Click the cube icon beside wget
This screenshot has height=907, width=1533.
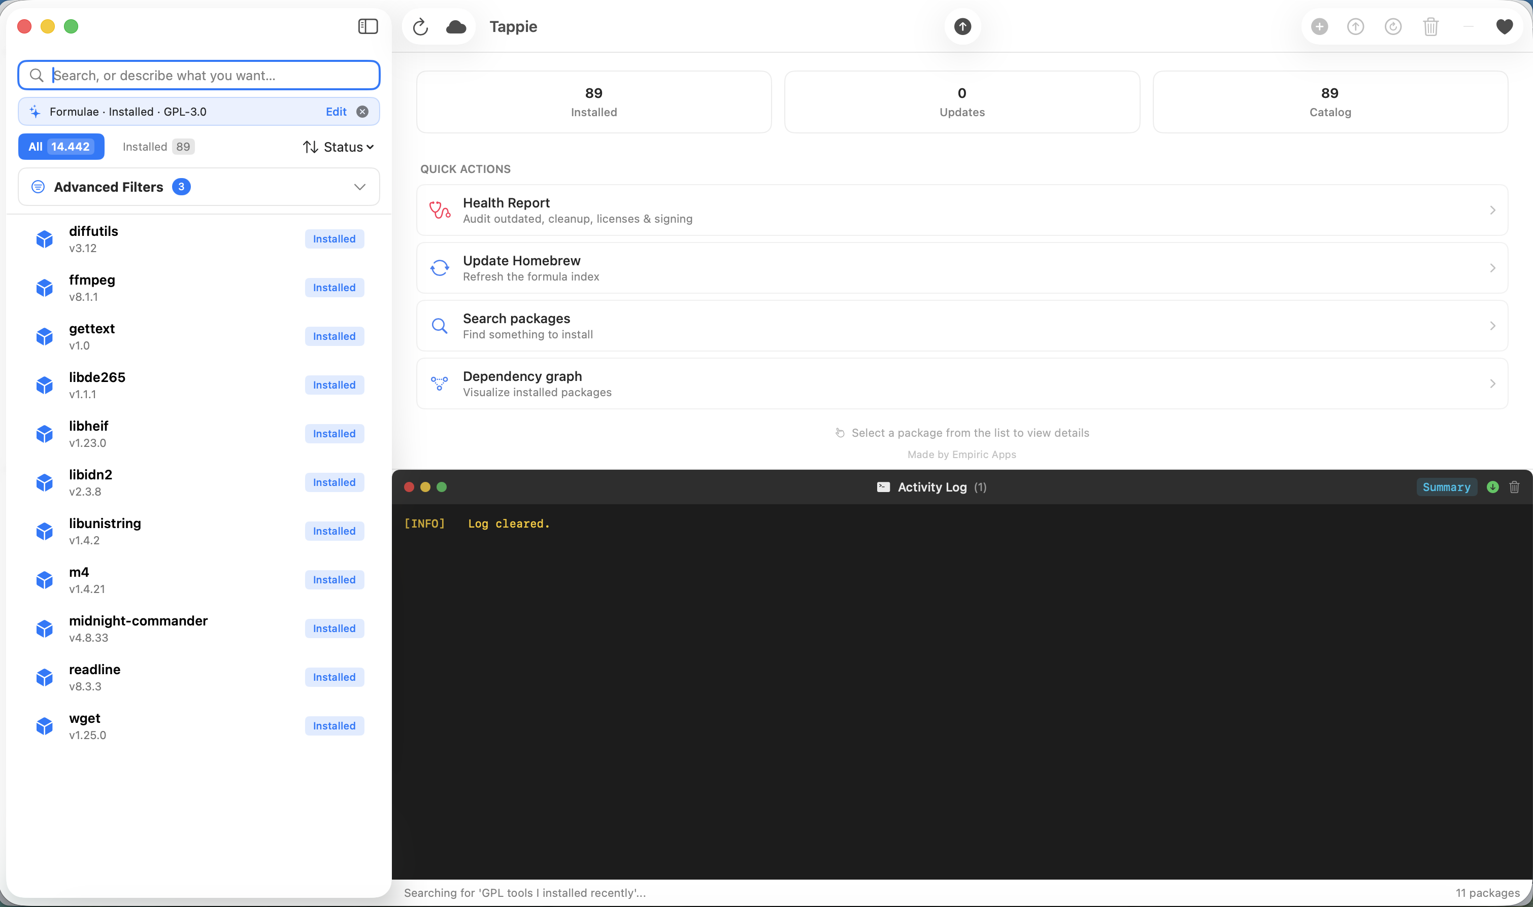(45, 726)
